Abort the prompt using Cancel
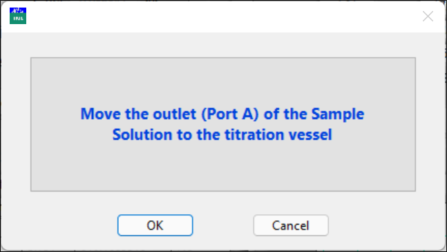 (291, 225)
